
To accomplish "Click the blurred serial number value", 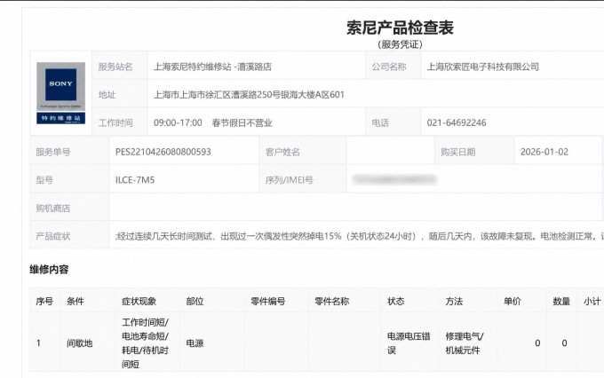I will (394, 179).
